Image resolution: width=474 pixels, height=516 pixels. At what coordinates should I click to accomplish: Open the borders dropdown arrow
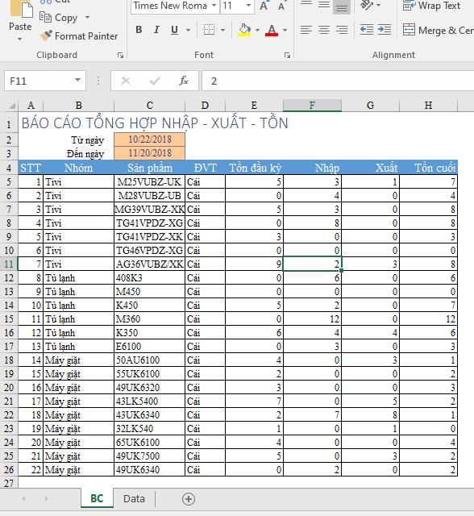pos(222,31)
